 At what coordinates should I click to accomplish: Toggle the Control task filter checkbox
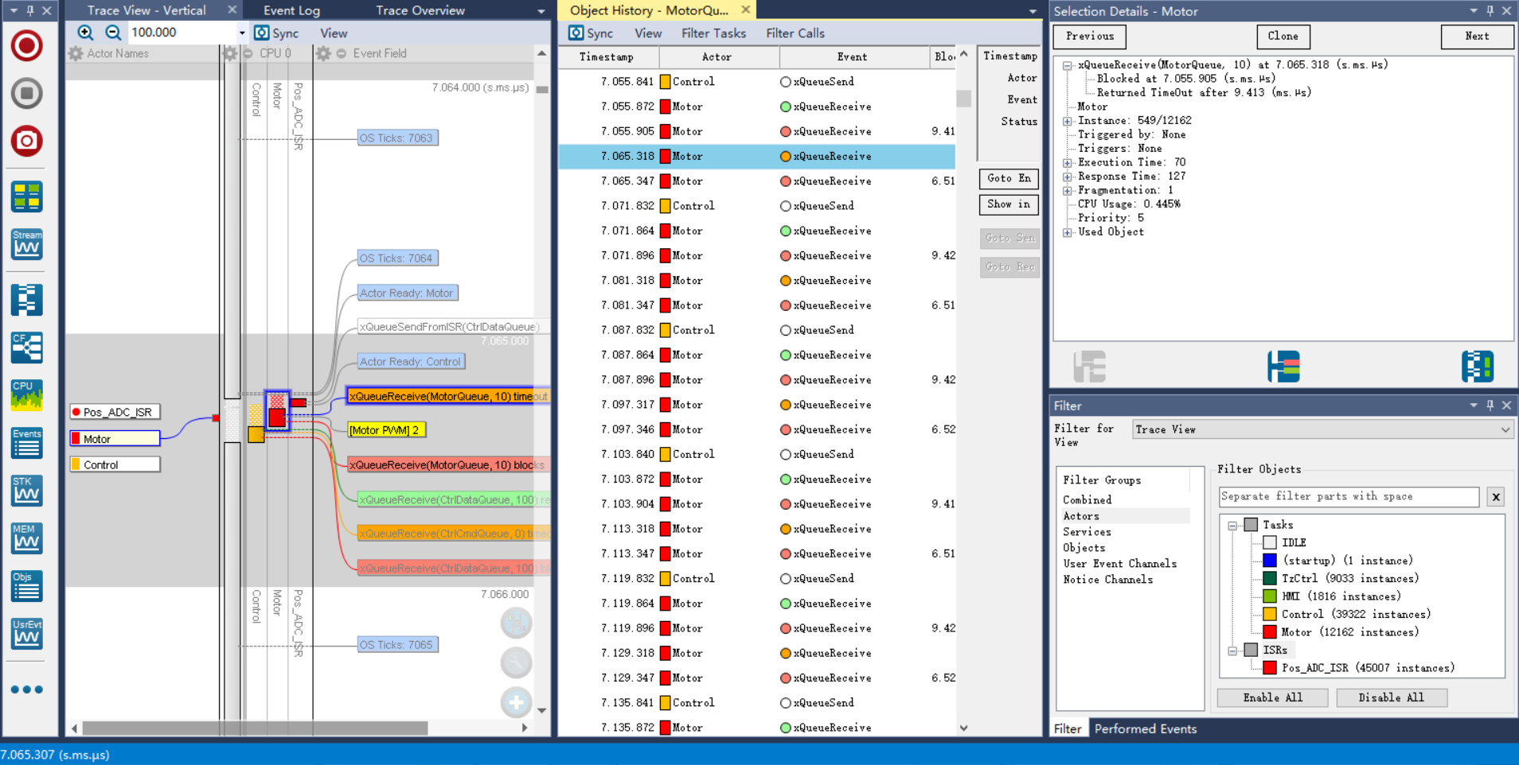point(1270,614)
